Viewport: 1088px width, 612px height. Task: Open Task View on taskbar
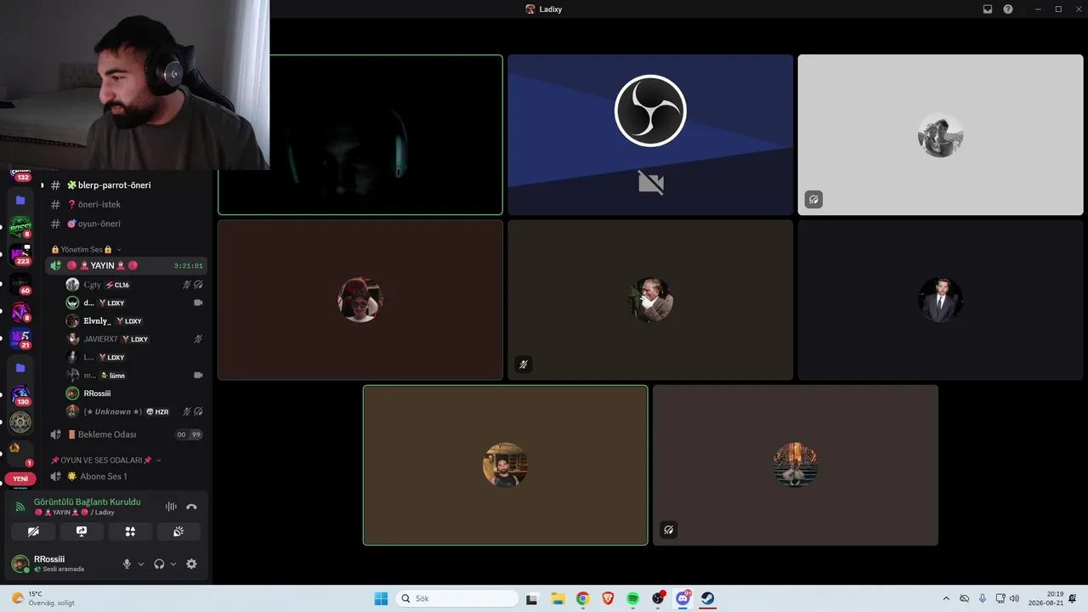[532, 598]
